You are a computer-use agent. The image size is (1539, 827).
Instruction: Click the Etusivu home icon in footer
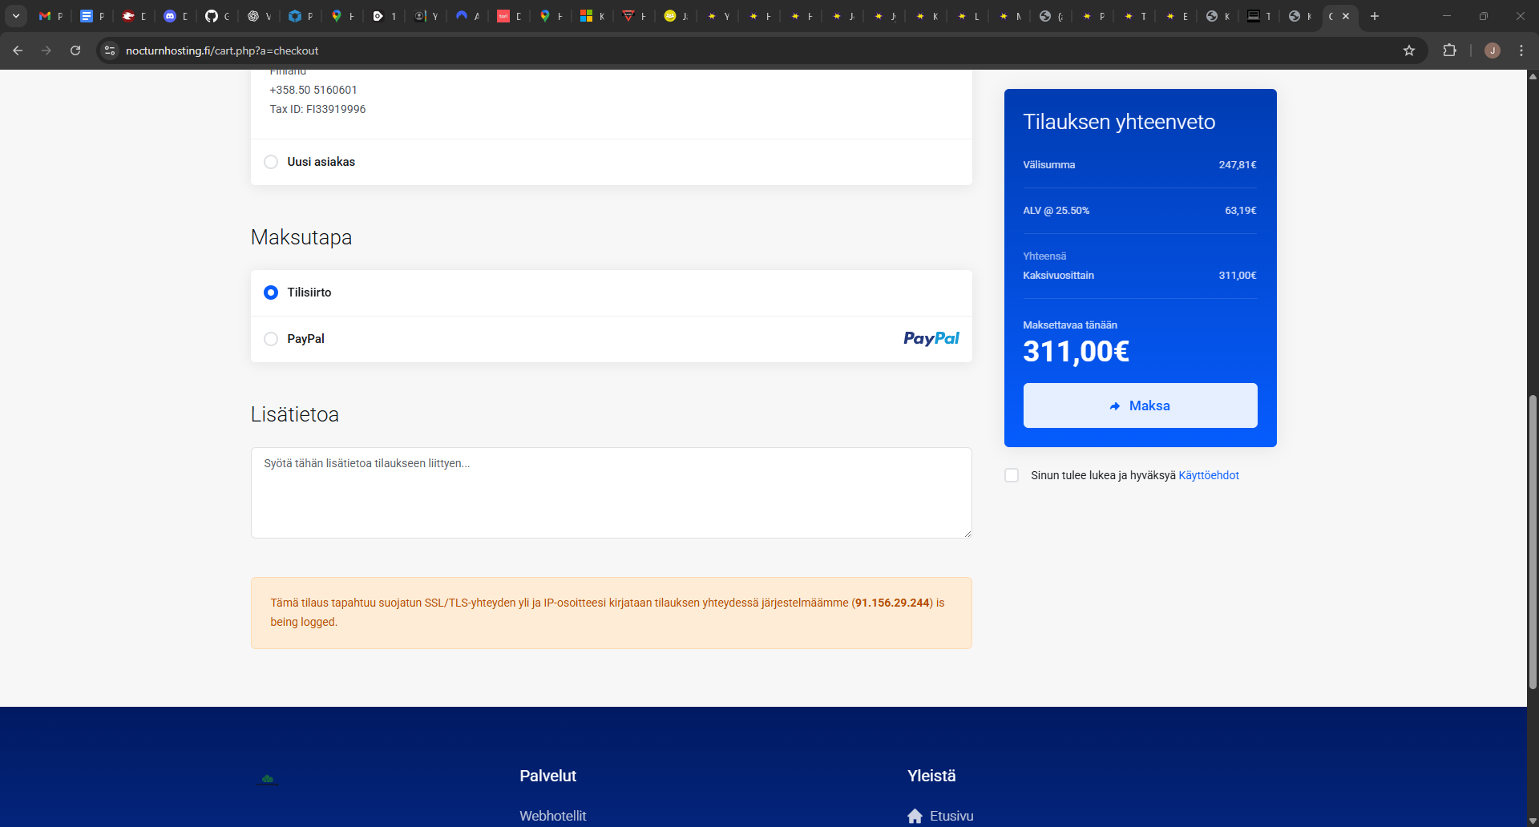[915, 816]
